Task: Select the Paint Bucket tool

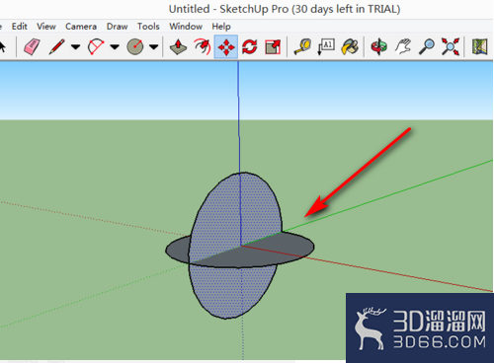Action: pos(350,46)
